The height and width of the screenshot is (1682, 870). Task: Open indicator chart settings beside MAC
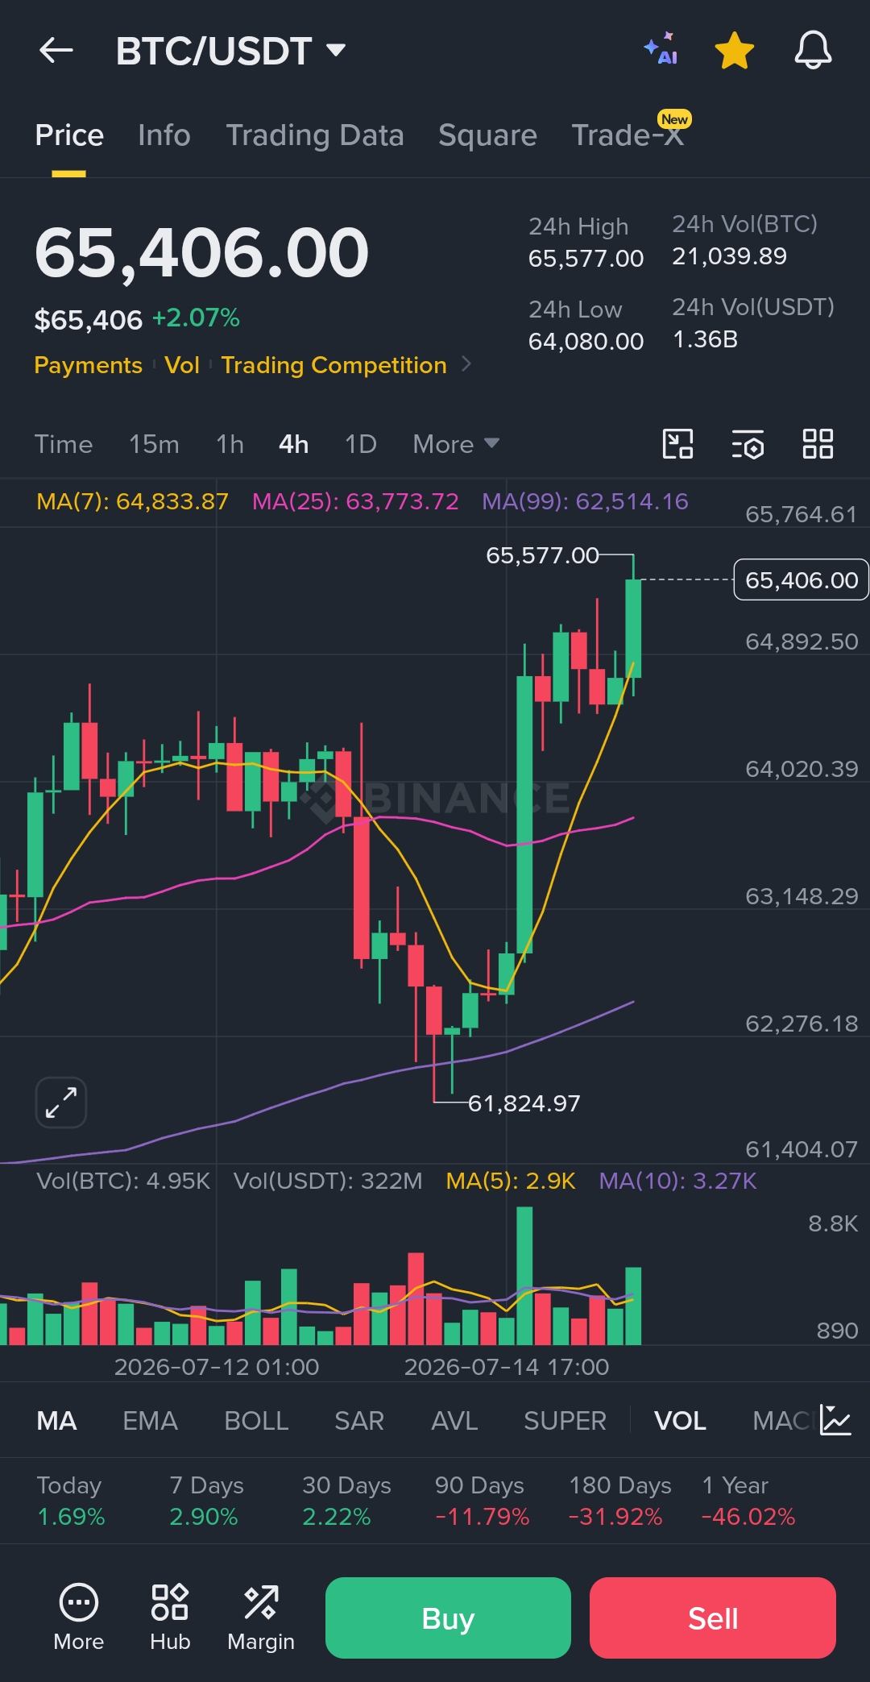(835, 1420)
